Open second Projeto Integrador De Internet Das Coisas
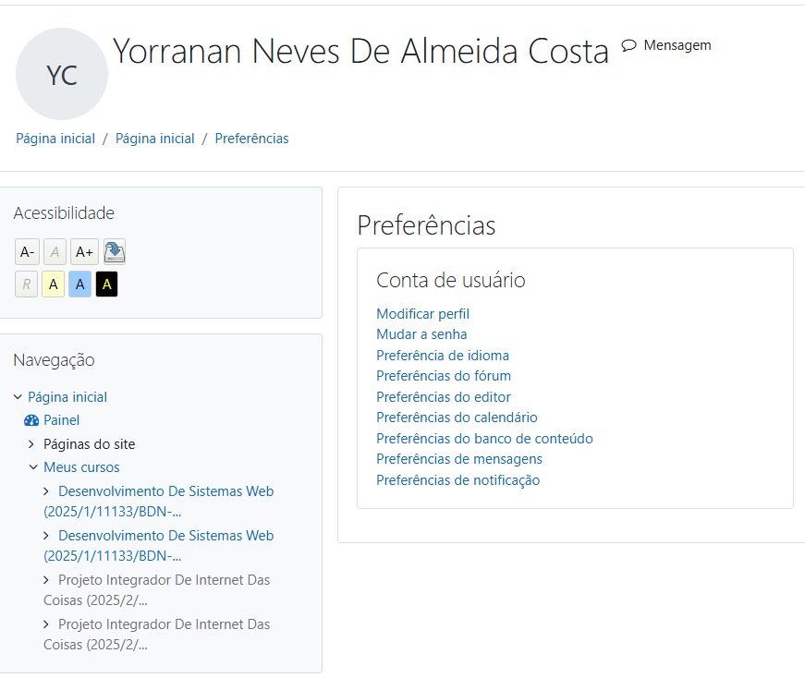This screenshot has height=678, width=805. click(156, 635)
